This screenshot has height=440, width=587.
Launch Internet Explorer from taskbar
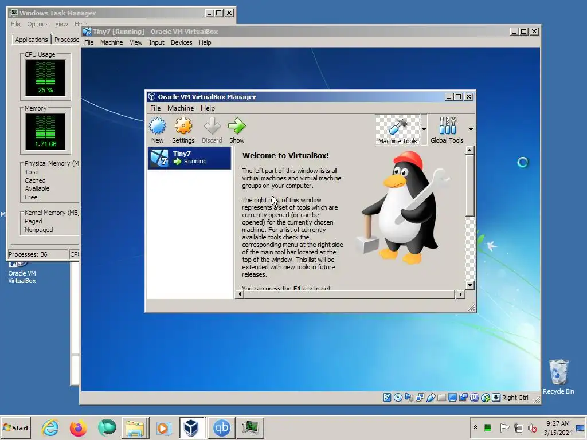click(x=50, y=427)
